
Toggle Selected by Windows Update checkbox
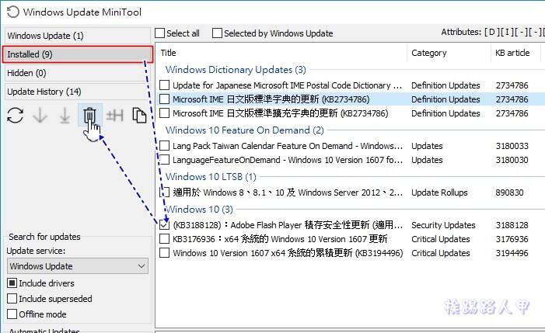pyautogui.click(x=217, y=33)
